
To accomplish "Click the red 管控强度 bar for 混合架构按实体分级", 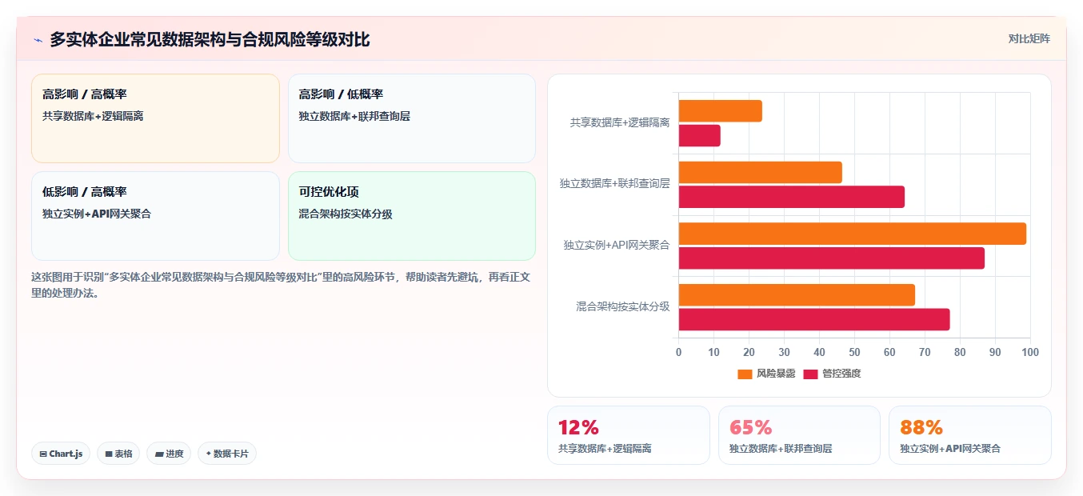I will (814, 319).
